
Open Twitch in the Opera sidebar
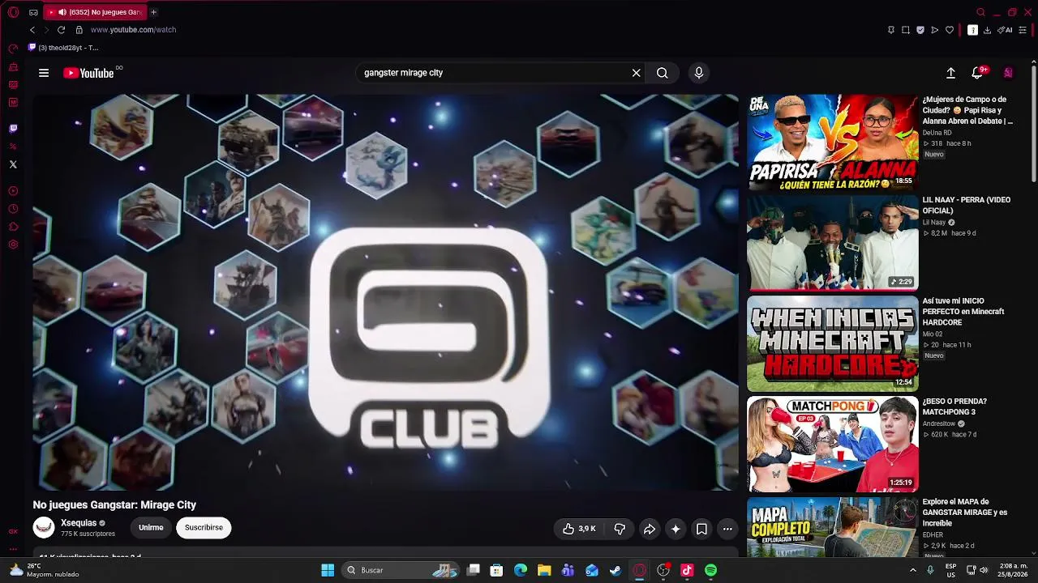(13, 129)
